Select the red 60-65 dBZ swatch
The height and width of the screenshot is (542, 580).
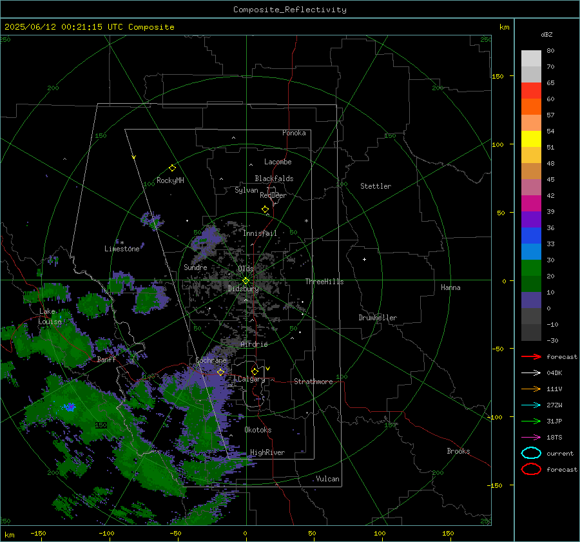tap(531, 91)
